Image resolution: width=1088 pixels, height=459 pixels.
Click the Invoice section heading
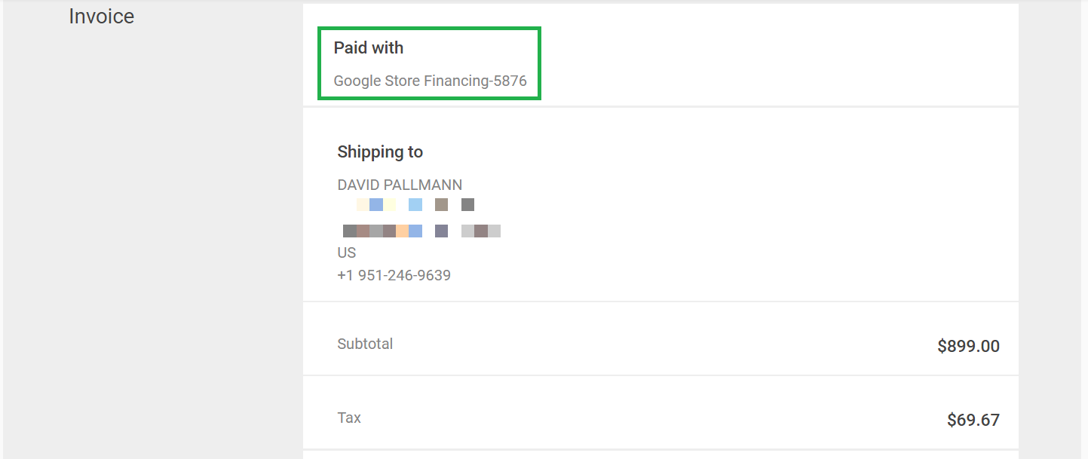pos(101,17)
